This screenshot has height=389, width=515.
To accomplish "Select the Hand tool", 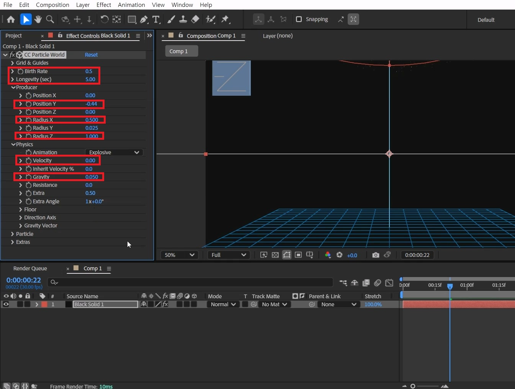I will coord(38,19).
